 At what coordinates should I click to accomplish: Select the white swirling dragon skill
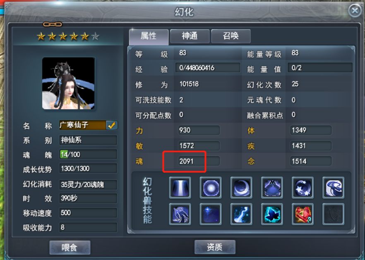[x=334, y=187]
